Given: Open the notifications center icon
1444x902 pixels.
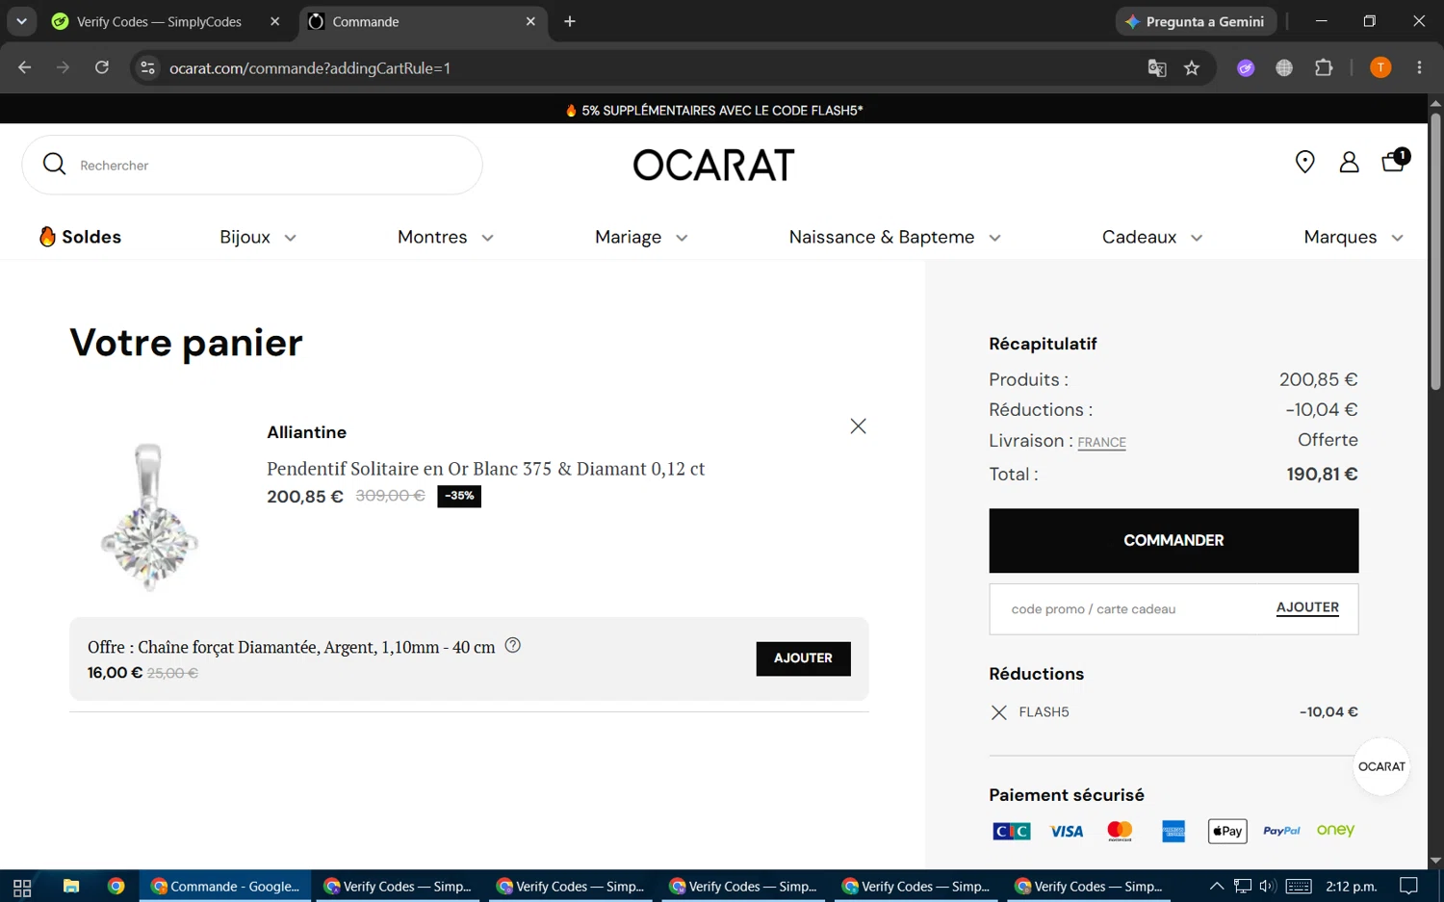Looking at the screenshot, I should pos(1408,887).
